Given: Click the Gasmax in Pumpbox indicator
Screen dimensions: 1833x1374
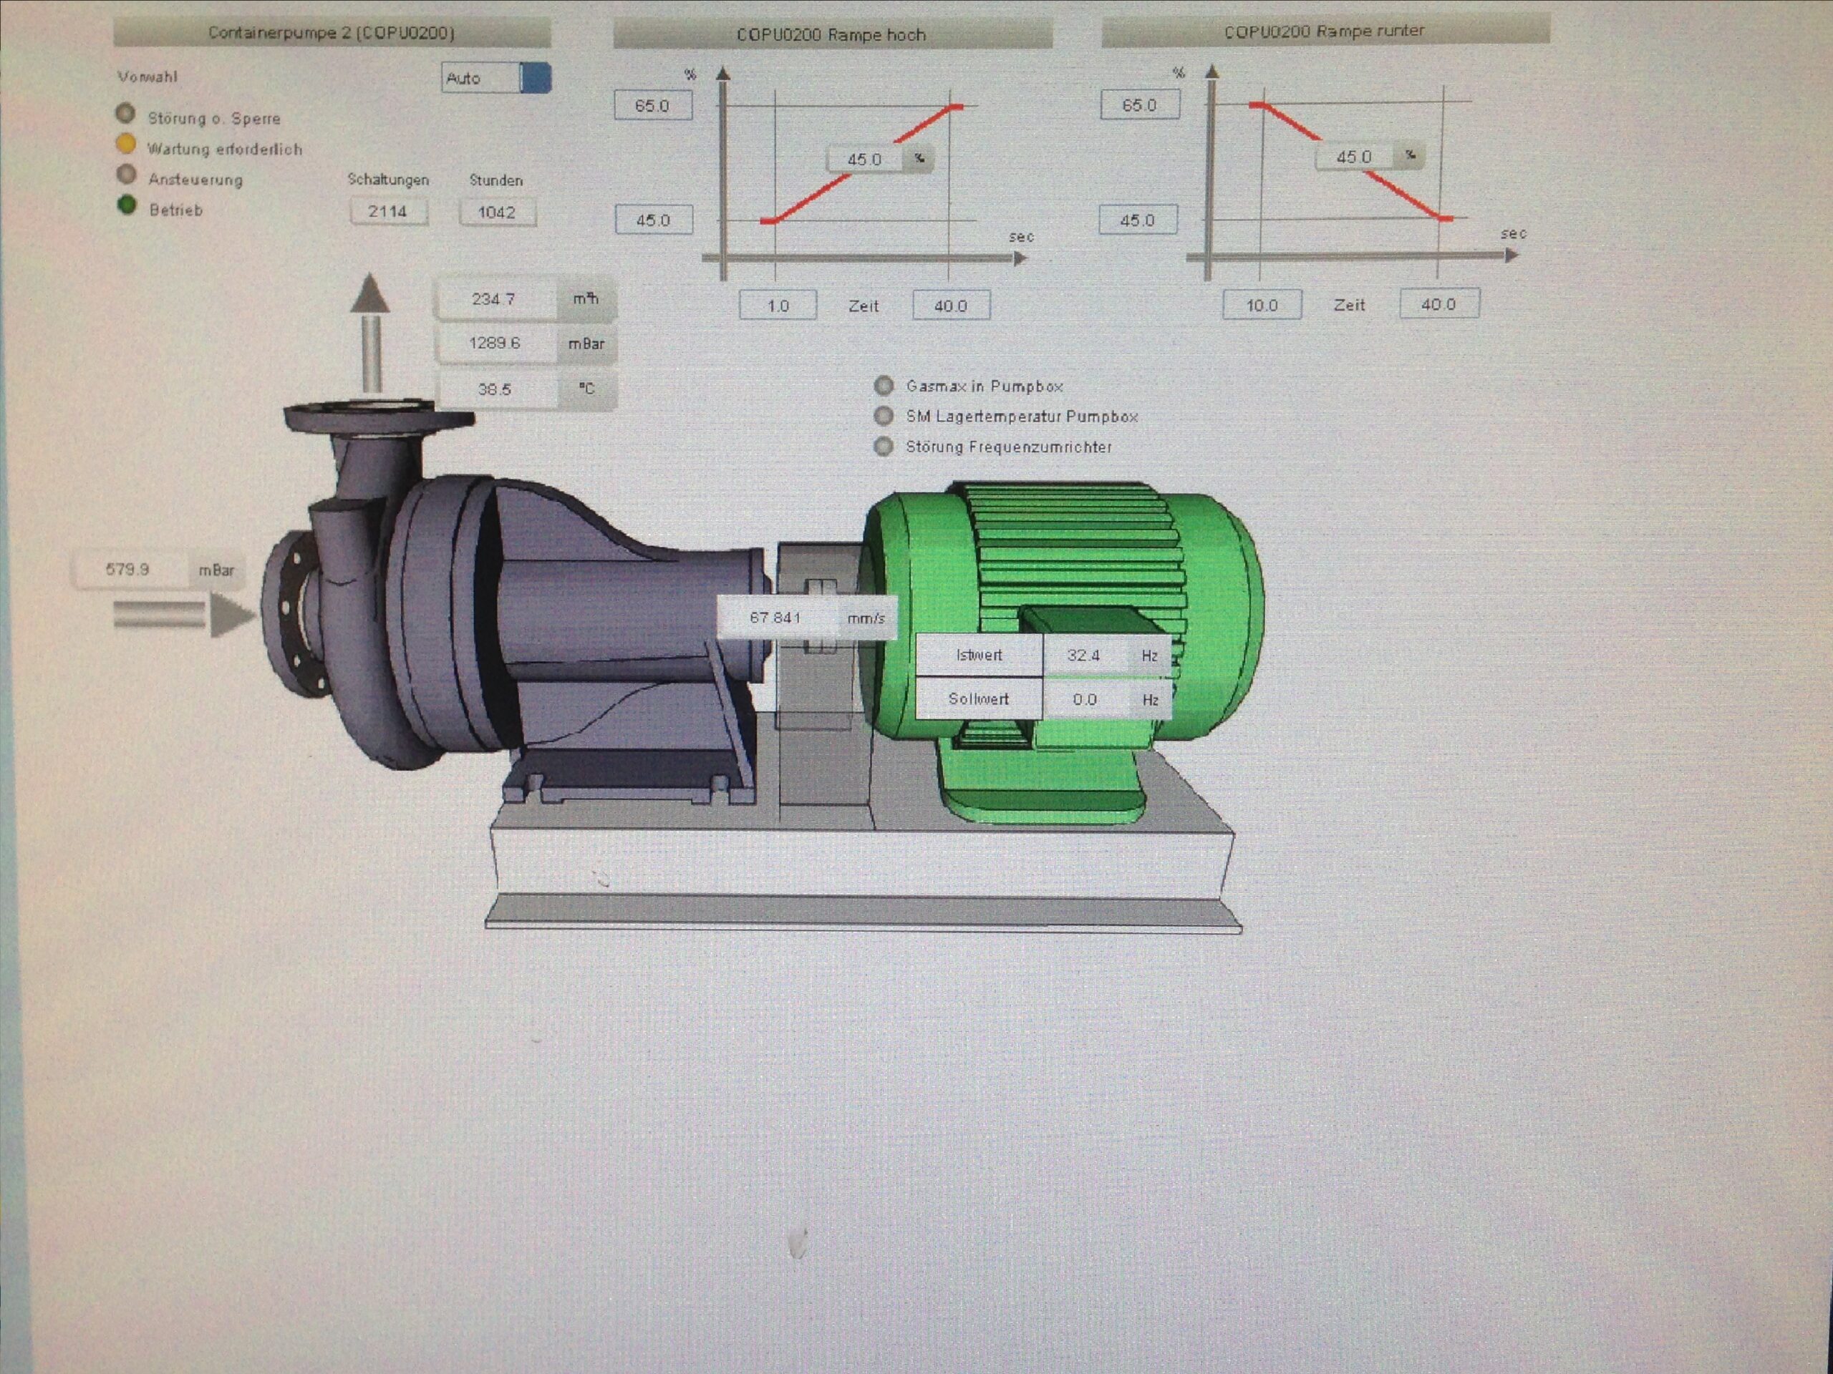Looking at the screenshot, I should [884, 386].
